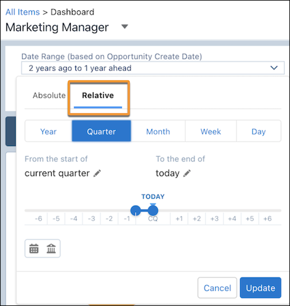290x306 pixels.
Task: Open the Marketing Manager dashboard dropdown arrow
Action: (x=125, y=26)
